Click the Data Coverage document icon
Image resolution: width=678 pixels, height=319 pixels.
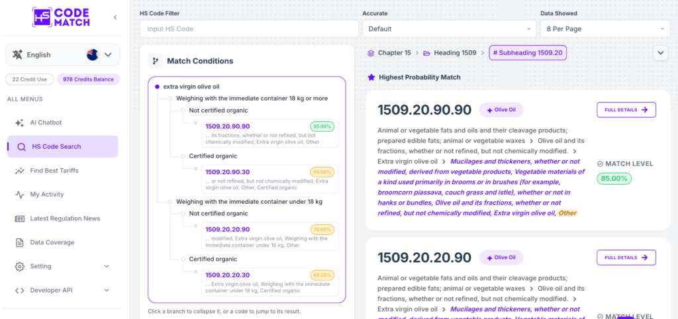click(19, 242)
